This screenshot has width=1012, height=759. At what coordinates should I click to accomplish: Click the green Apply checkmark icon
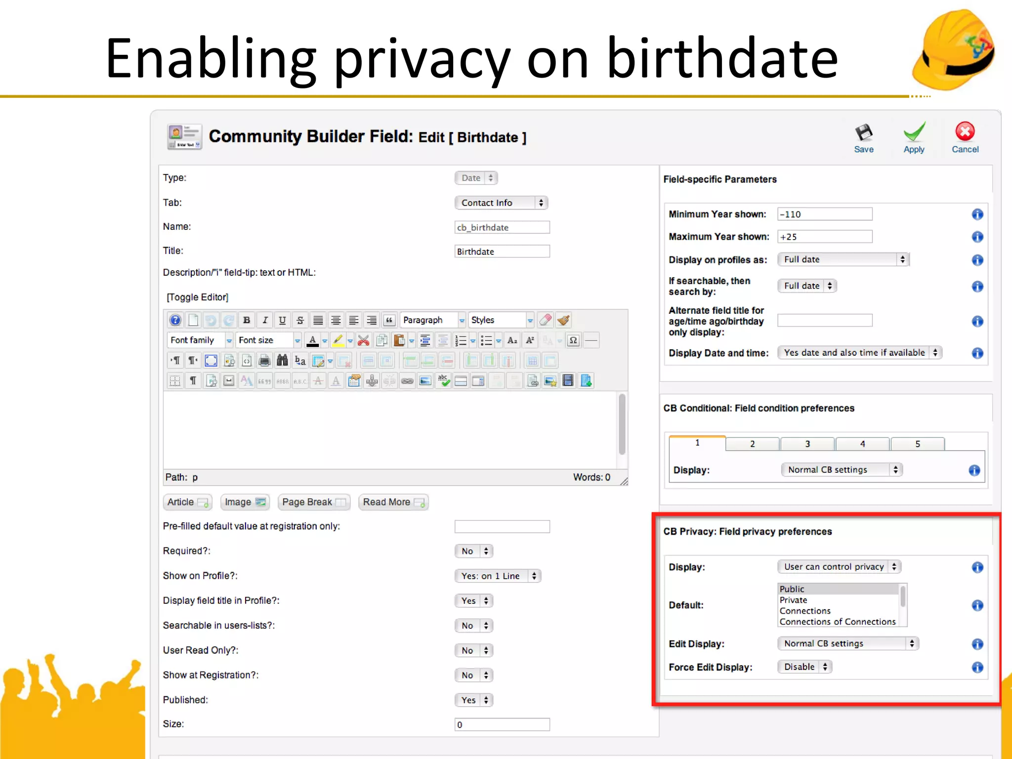(914, 132)
